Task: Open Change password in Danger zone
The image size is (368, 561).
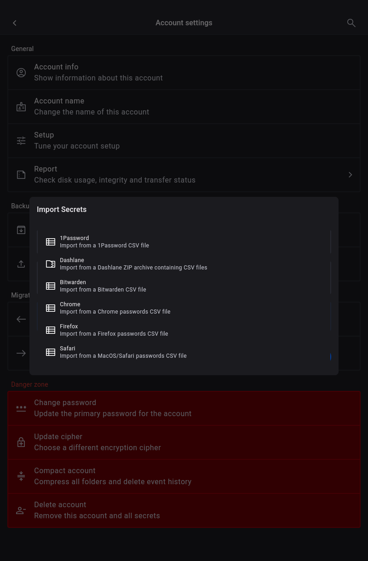Action: pos(113,408)
